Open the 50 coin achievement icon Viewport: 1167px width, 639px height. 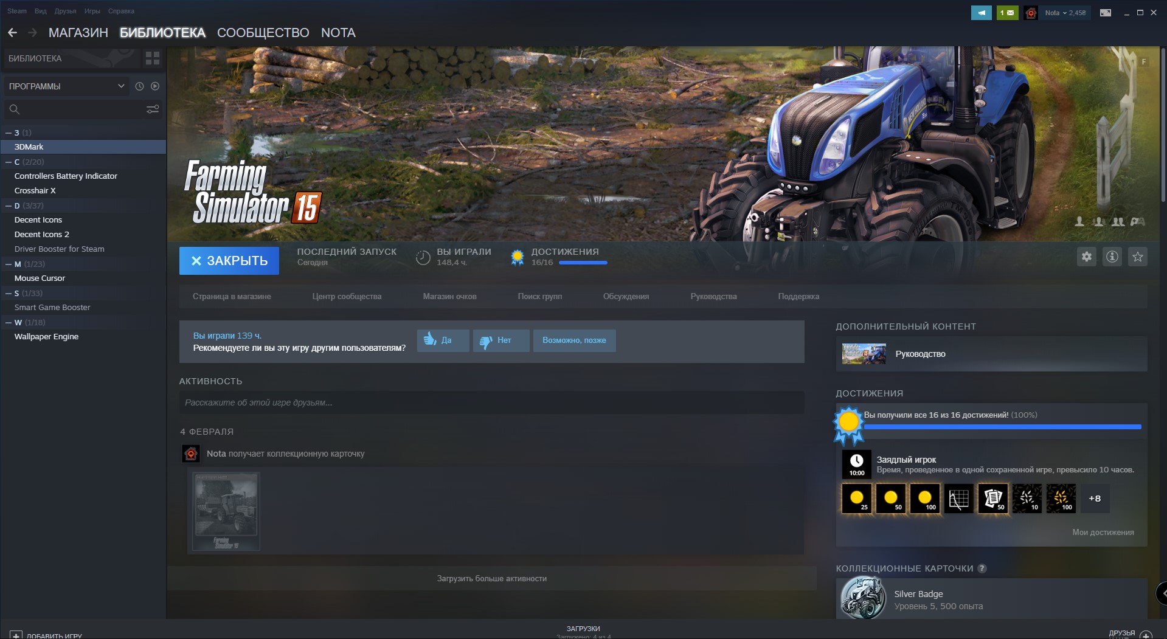pos(891,499)
